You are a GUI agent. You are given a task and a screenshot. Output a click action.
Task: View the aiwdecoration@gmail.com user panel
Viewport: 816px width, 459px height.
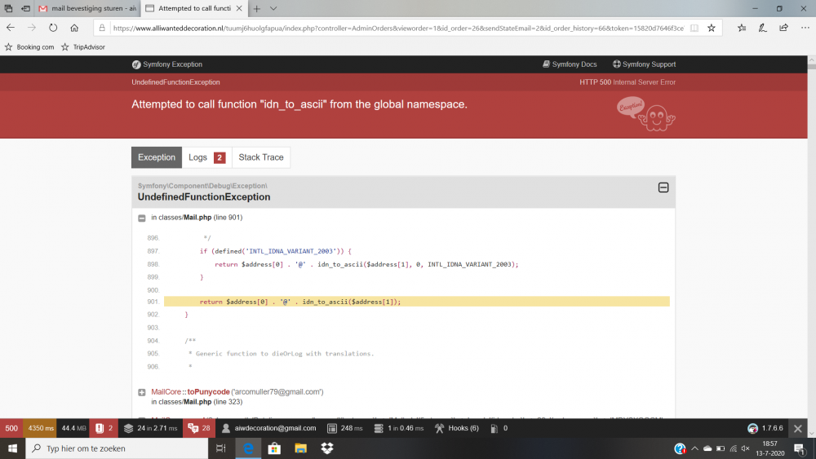(268, 428)
